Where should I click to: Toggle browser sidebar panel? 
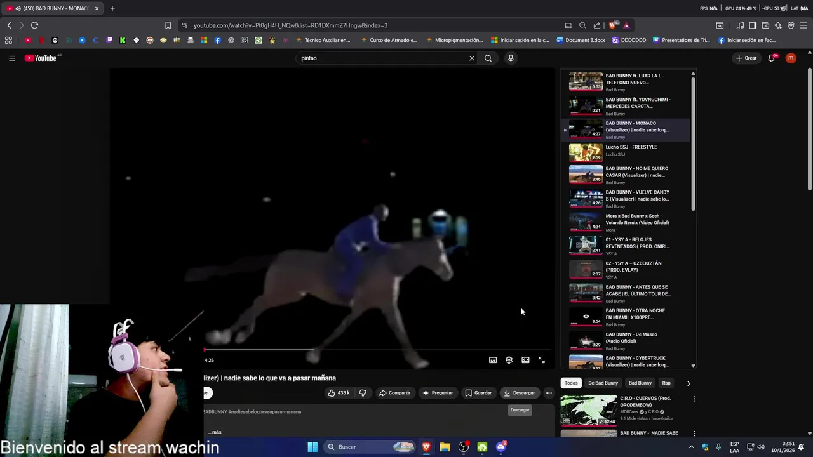coord(753,25)
